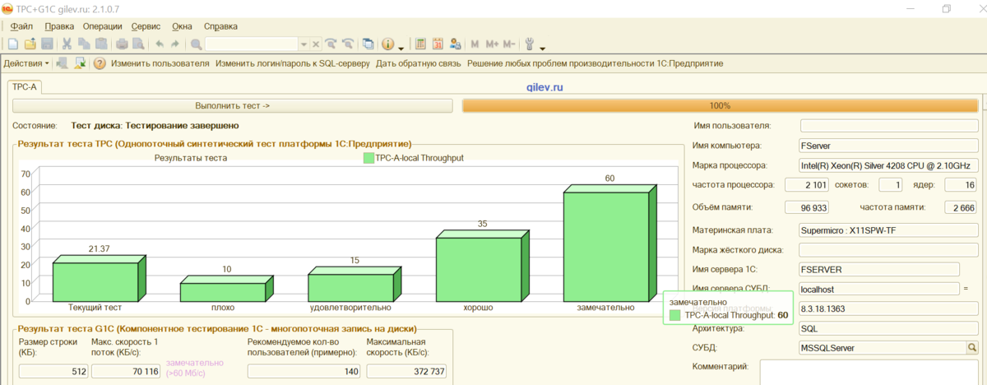This screenshot has height=385, width=987.
Task: Click the Undo arrow icon
Action: 160,44
